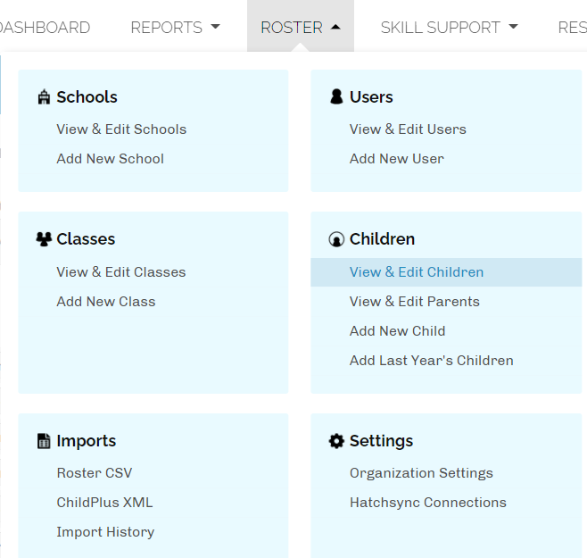
Task: Expand the Reports dropdown menu
Action: (x=175, y=28)
